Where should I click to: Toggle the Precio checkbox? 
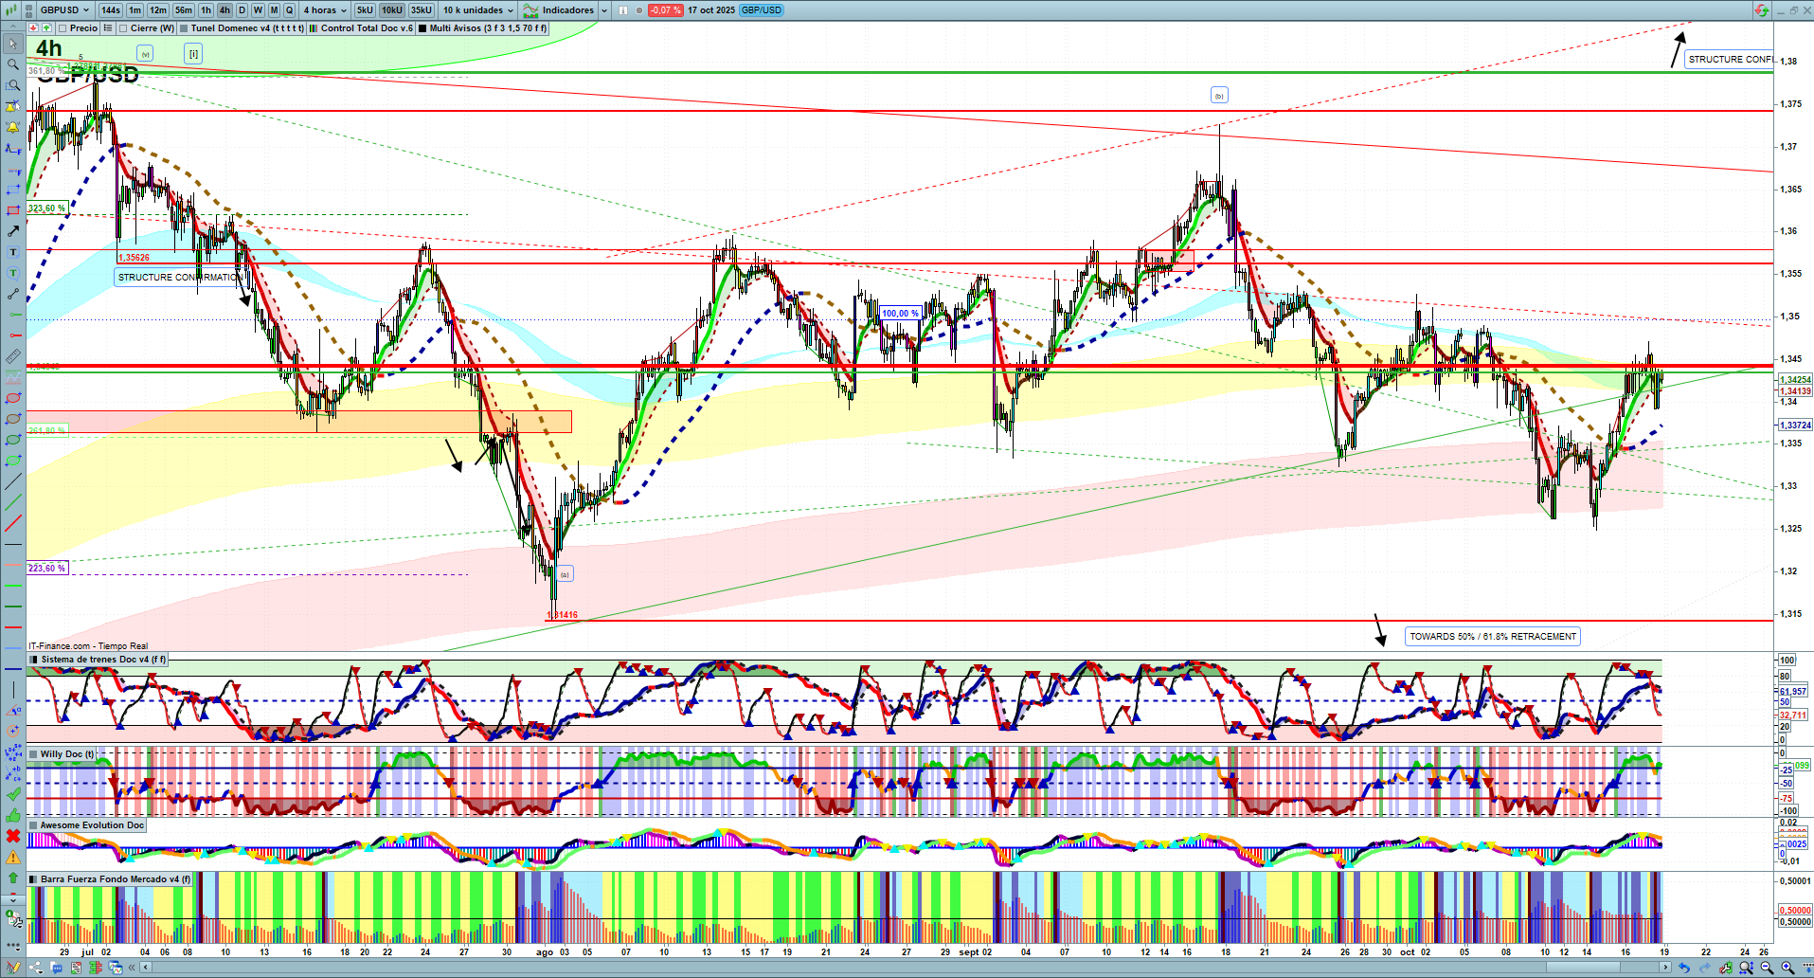pos(63,28)
